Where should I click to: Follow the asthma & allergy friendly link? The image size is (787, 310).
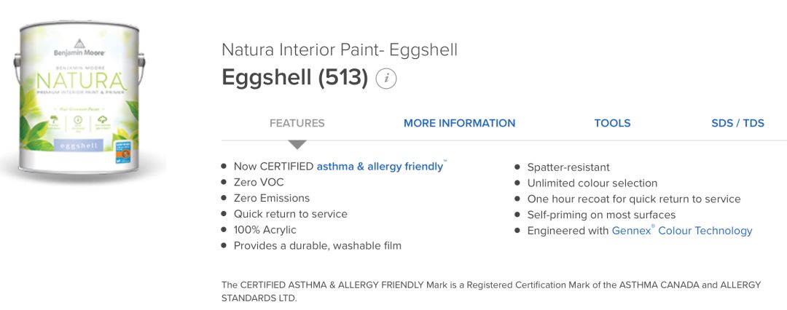(380, 167)
